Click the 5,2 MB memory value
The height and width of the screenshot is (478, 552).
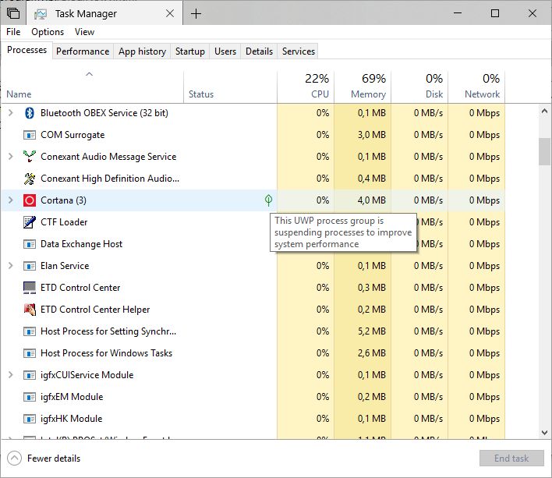click(372, 331)
